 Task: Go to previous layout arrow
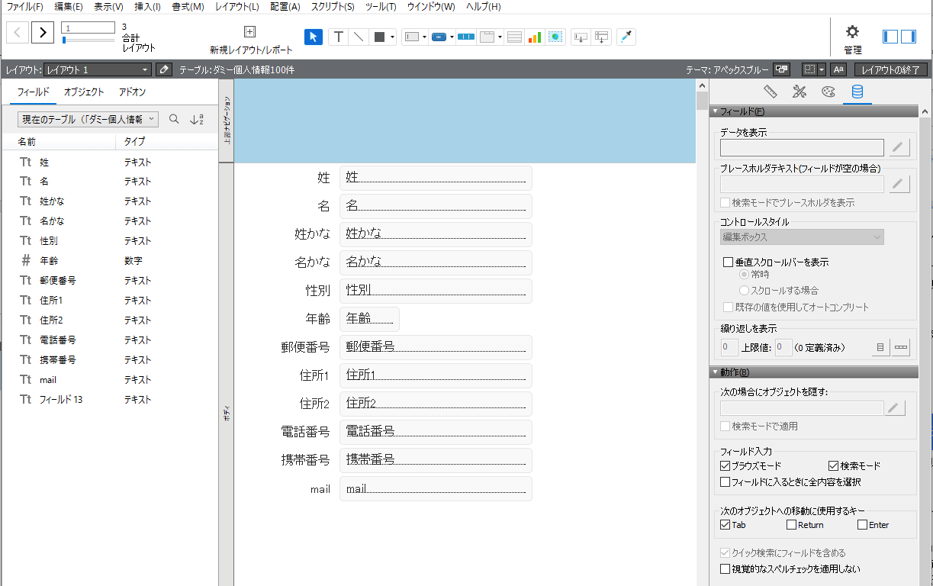coord(19,32)
